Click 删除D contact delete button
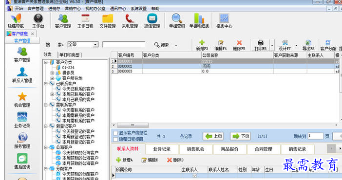Image resolution: width=342 pixels, height=180 pixels. pyautogui.click(x=175, y=160)
